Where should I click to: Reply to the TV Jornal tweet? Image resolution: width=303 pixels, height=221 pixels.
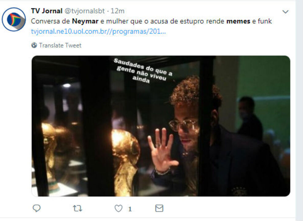tap(37, 208)
